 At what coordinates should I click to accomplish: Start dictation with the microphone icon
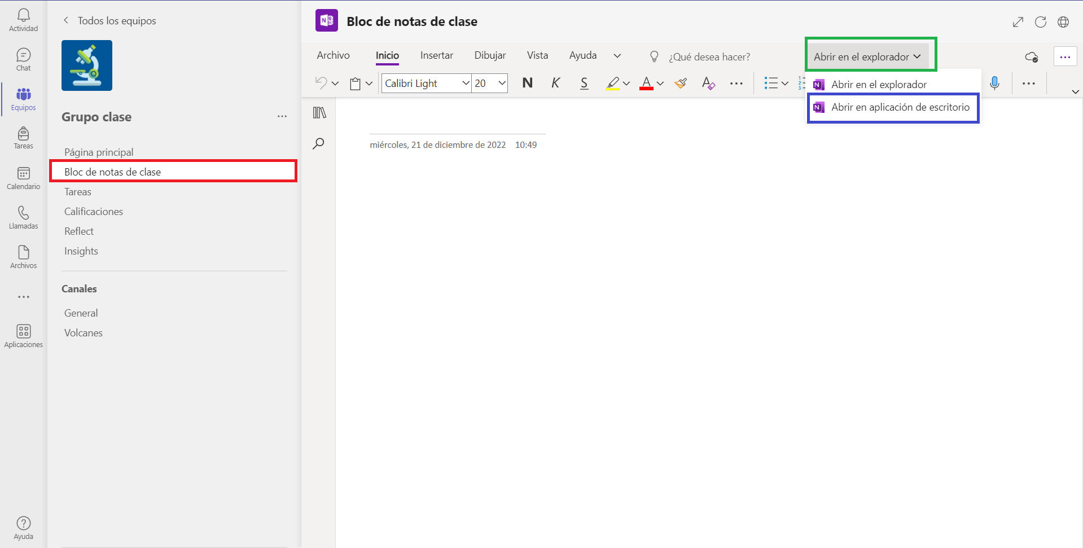coord(995,83)
